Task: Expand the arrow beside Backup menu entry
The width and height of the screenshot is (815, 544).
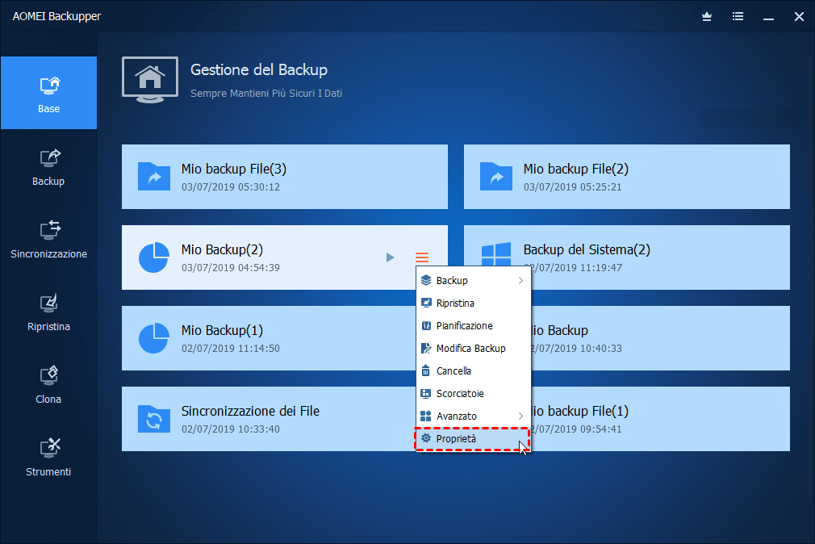Action: (520, 280)
